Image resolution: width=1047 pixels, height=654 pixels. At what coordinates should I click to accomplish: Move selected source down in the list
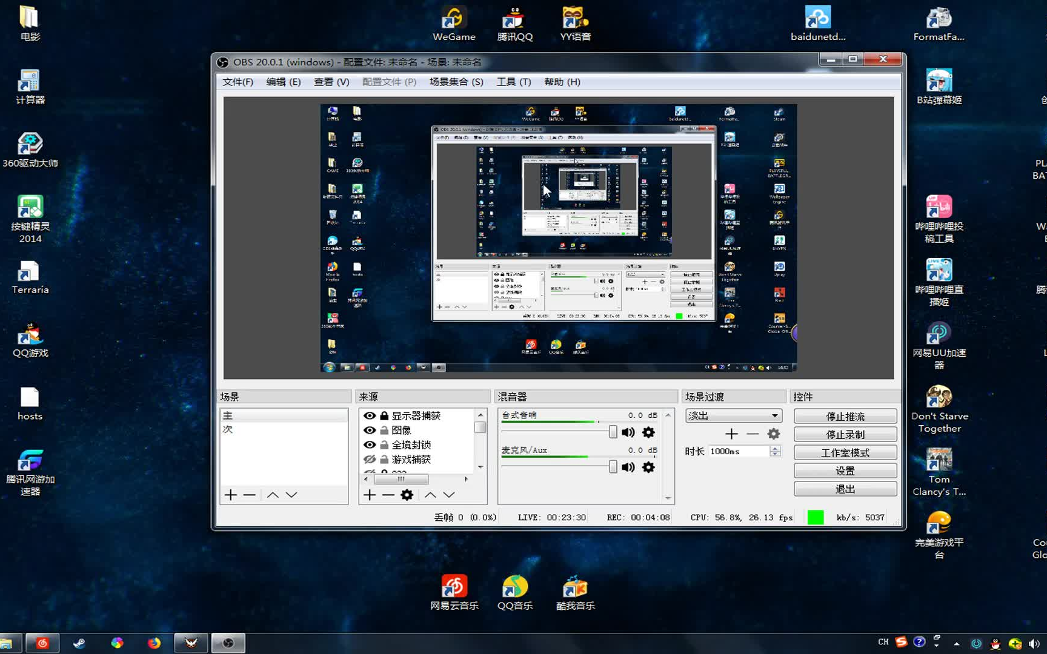[449, 495]
